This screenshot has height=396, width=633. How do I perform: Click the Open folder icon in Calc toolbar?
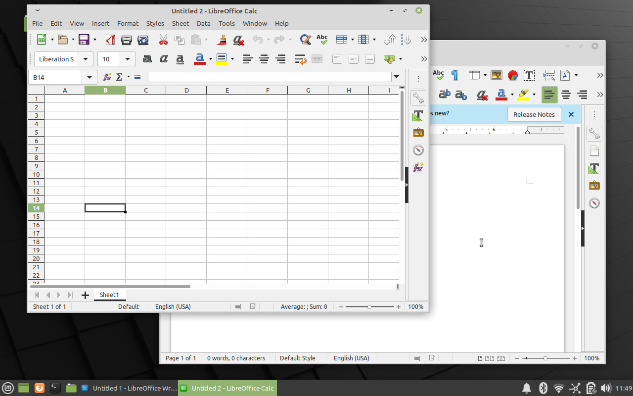click(x=63, y=40)
